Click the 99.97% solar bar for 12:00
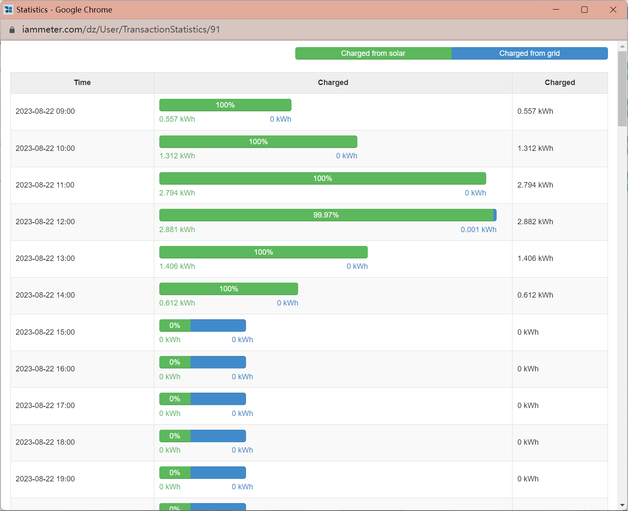Screen dimensions: 628x511 pos(326,215)
